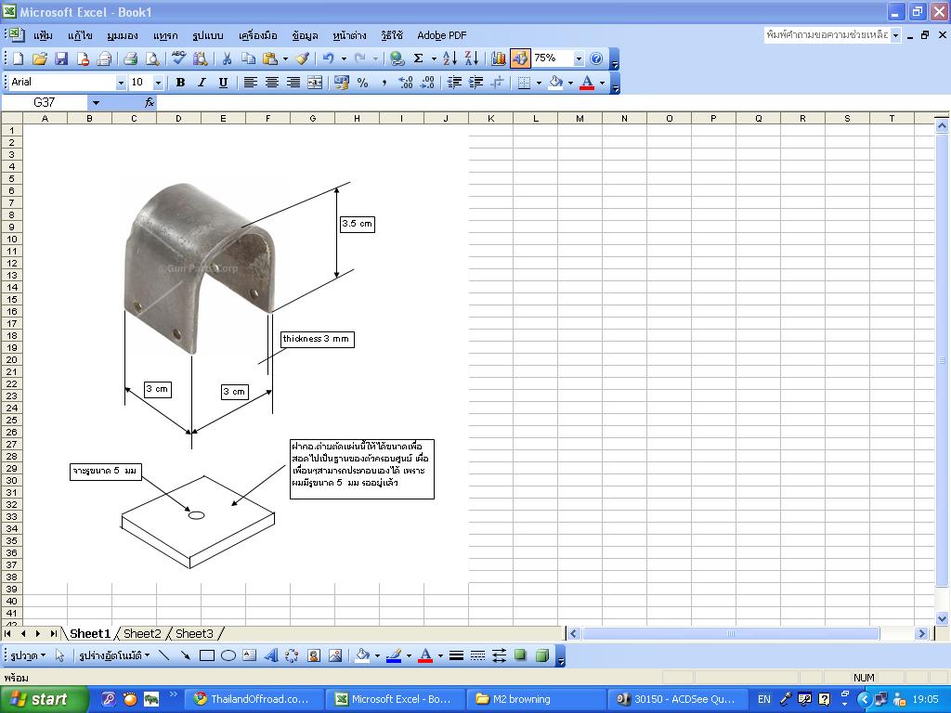Insert WordArt from the drawing toolbar
The height and width of the screenshot is (713, 951).
coord(270,655)
